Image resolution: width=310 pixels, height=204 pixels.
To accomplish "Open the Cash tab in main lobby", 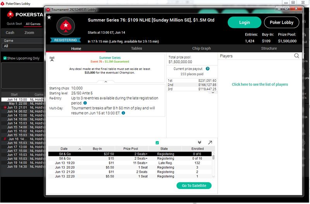I will coord(10,32).
